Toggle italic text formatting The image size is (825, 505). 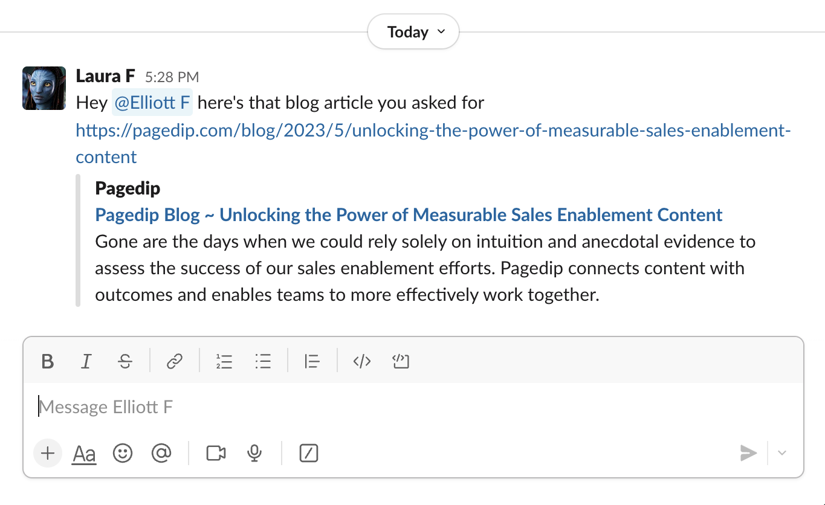[x=86, y=362]
